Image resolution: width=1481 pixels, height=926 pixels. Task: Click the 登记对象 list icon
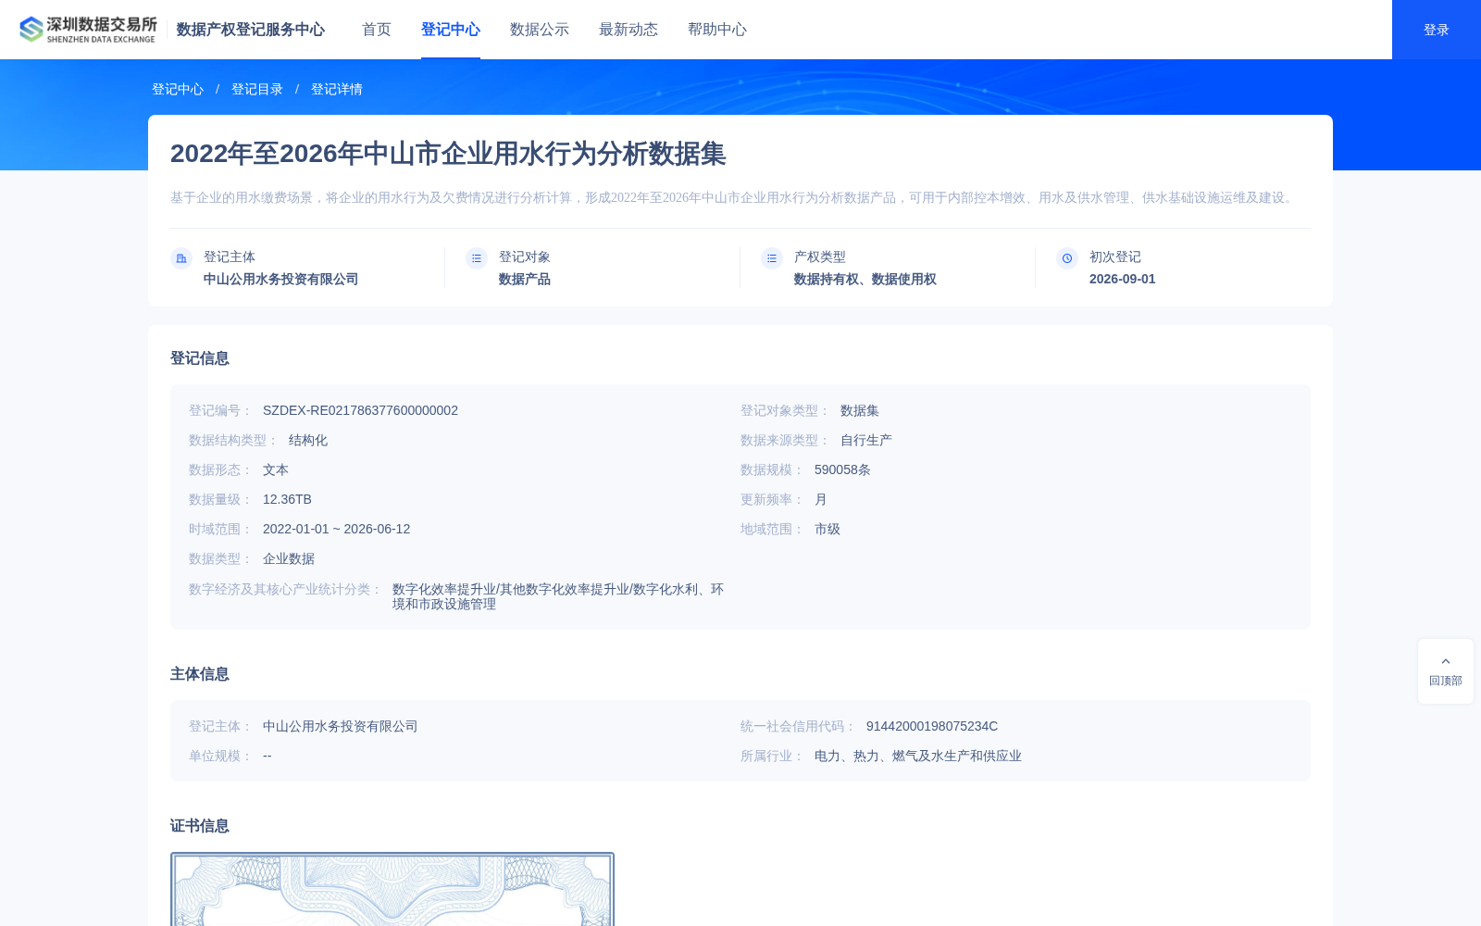coord(477,258)
